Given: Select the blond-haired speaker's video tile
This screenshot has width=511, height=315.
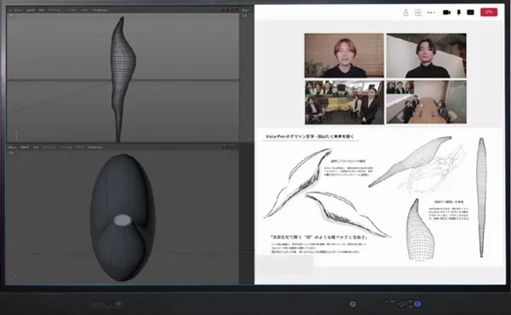Looking at the screenshot, I should click(344, 55).
